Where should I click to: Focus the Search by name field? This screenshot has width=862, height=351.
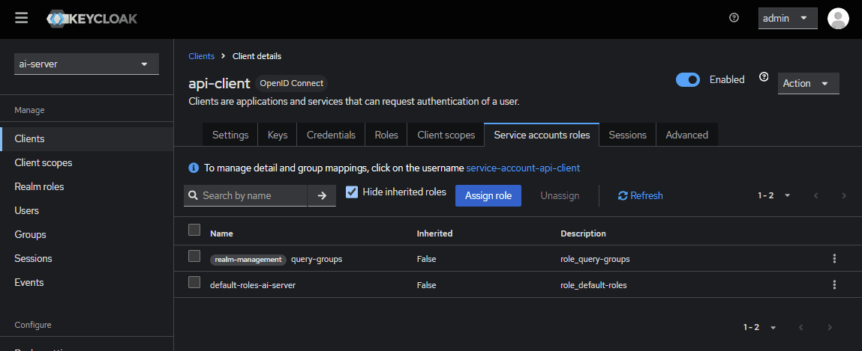[x=245, y=196]
